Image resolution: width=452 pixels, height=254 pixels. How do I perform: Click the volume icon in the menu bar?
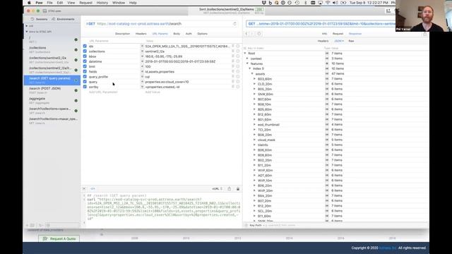click(x=335, y=3)
